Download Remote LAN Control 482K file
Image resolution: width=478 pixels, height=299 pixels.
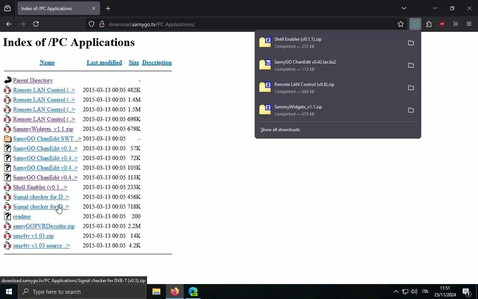tap(44, 90)
